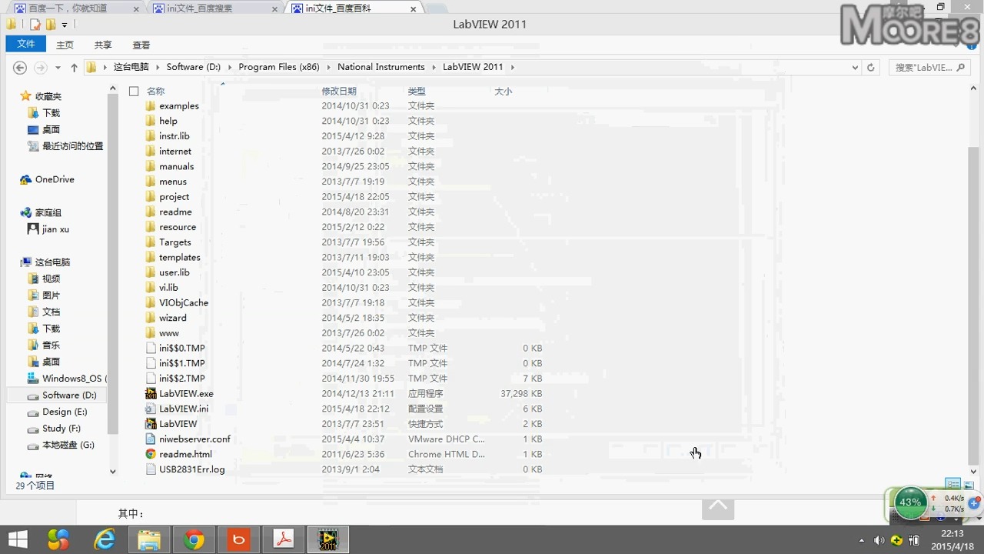The height and width of the screenshot is (554, 984).
Task: Click the LabVIEW shortcut file icon
Action: pyautogui.click(x=151, y=424)
